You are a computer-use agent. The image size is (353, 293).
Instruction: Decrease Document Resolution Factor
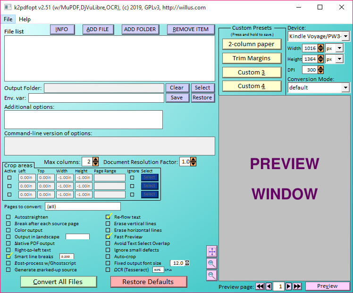pyautogui.click(x=193, y=164)
